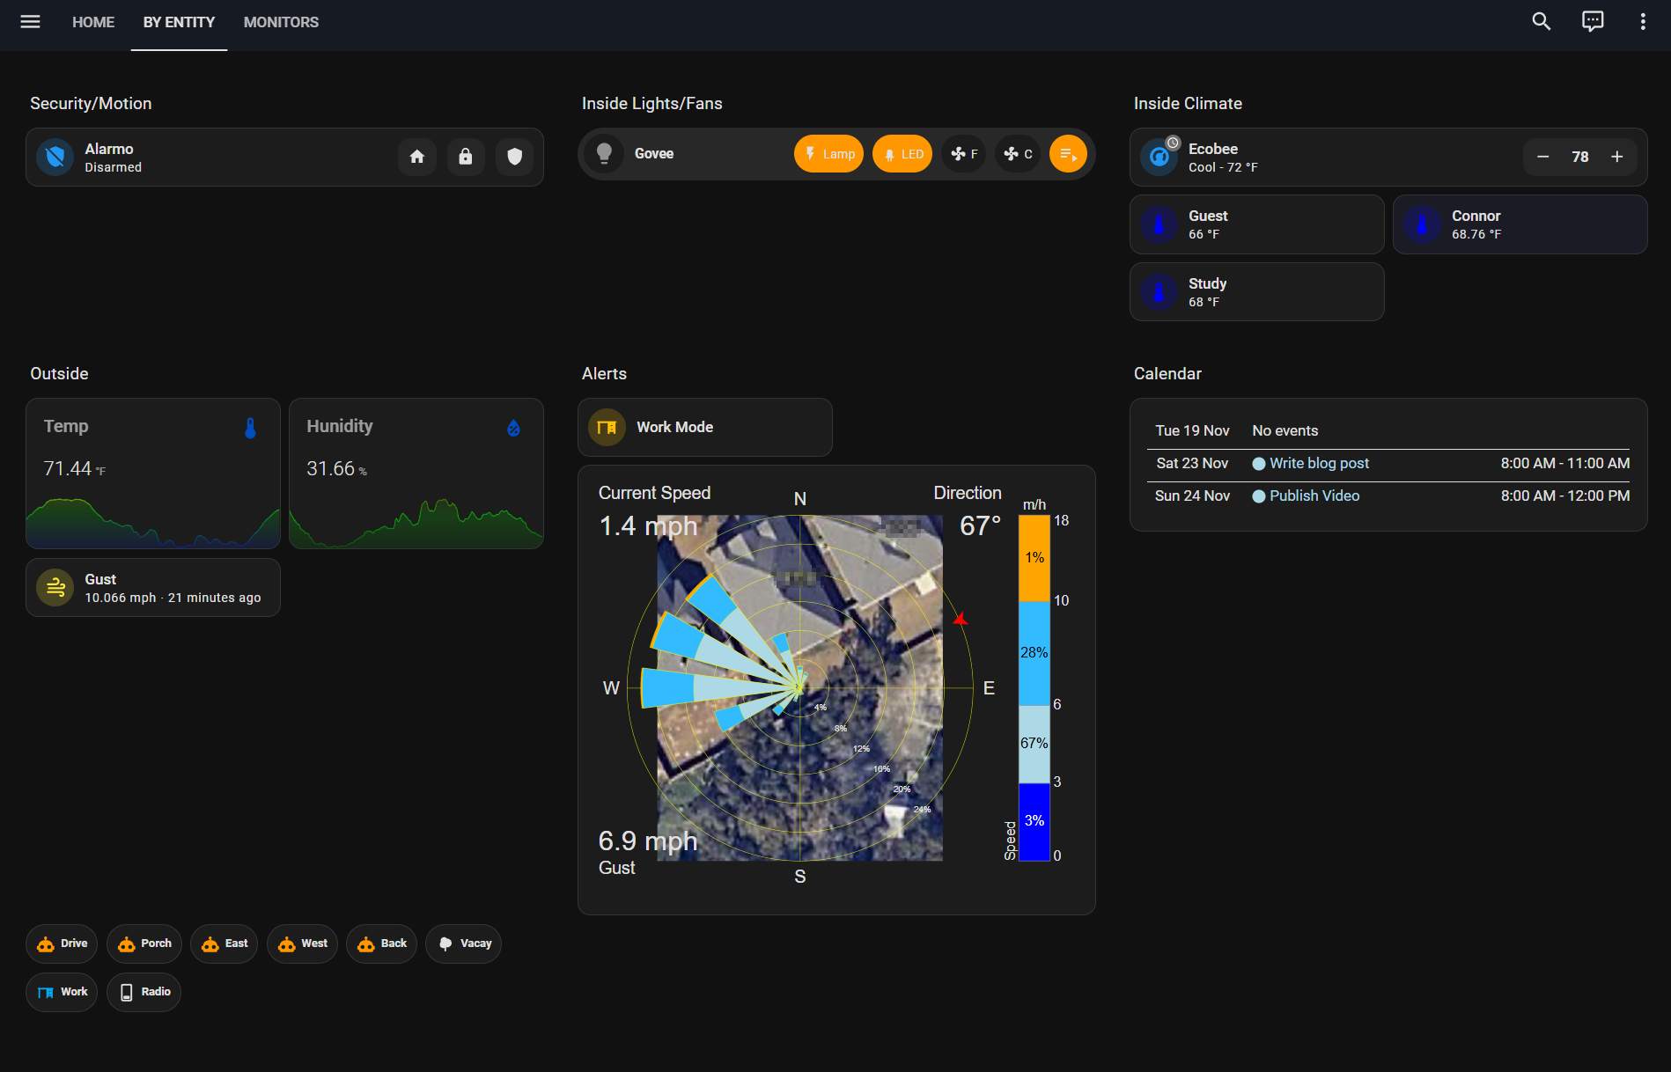Click the Govee lightbulb icon
Screen dimensions: 1671x1072
pyautogui.click(x=604, y=153)
